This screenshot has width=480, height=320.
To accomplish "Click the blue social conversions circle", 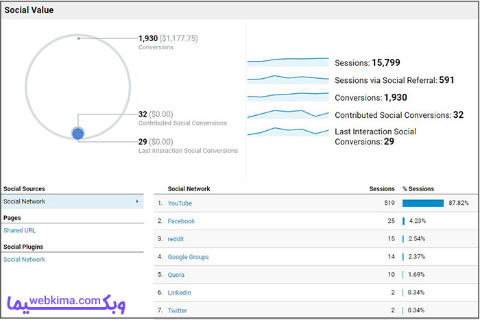I will (x=77, y=134).
